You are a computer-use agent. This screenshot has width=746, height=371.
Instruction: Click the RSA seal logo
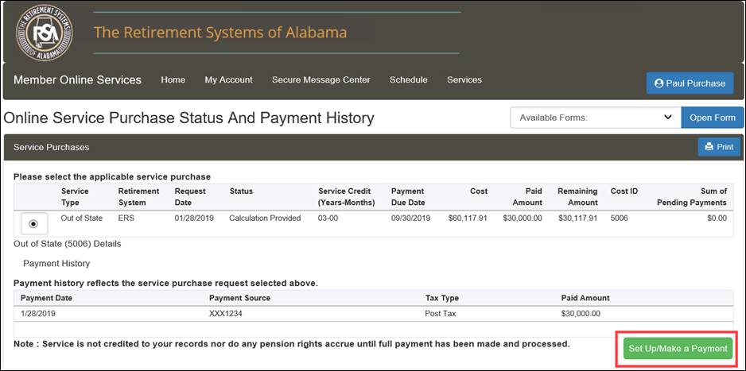pyautogui.click(x=44, y=33)
